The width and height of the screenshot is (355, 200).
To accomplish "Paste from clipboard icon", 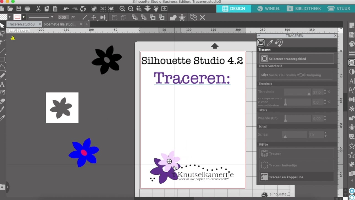I will pos(56,9).
